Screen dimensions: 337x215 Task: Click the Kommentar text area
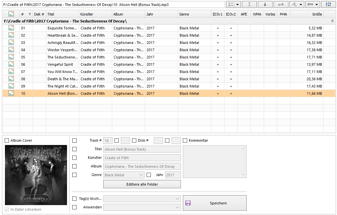point(215,162)
